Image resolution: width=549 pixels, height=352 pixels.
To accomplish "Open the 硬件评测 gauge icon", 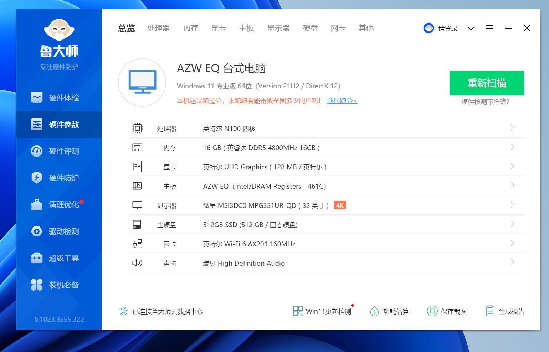I will (x=36, y=151).
